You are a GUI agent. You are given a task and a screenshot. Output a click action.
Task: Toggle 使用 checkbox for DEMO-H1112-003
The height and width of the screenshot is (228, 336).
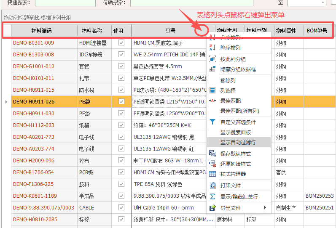click(121, 125)
